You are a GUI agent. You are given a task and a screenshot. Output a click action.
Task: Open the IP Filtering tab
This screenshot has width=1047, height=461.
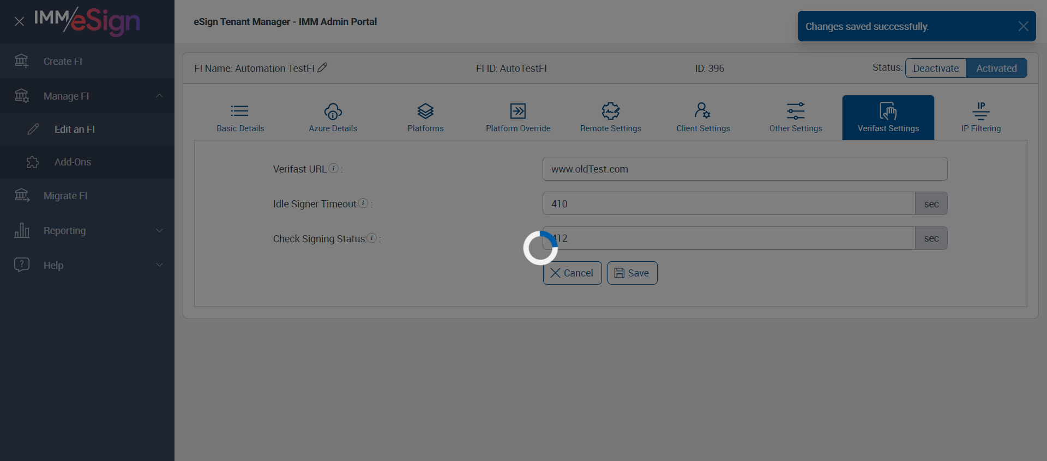(x=981, y=118)
